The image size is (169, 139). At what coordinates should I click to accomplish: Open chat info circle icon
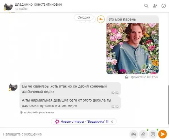[163, 6]
